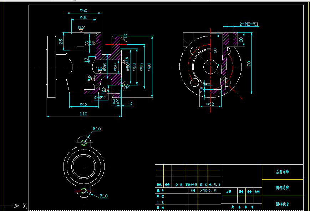Image resolution: width=310 pixels, height=211 pixels.
Task: Click the R10 leader label on the bottom view
Action: tap(96, 129)
